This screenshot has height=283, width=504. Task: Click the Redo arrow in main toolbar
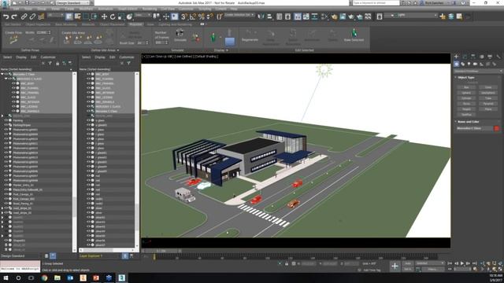click(14, 17)
